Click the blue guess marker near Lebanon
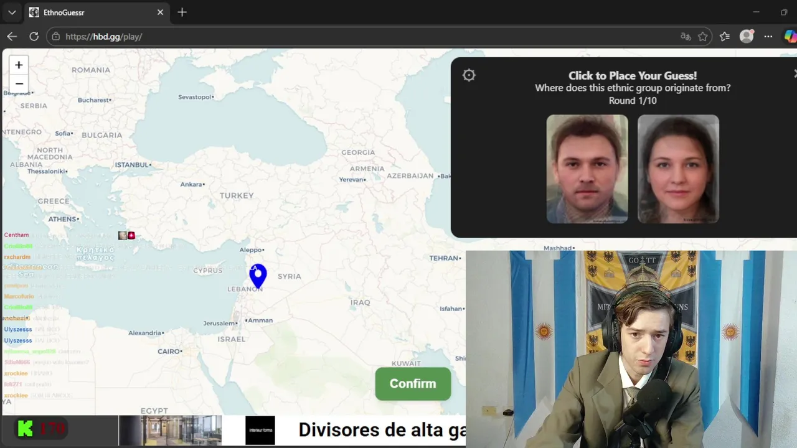 point(258,276)
